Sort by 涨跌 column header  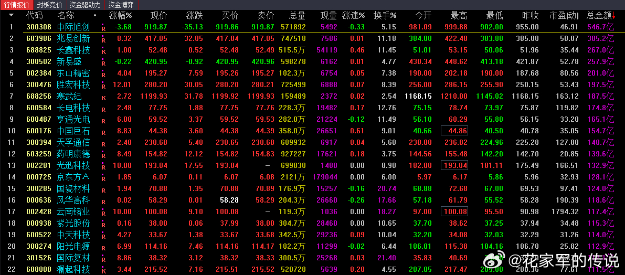[x=195, y=16]
